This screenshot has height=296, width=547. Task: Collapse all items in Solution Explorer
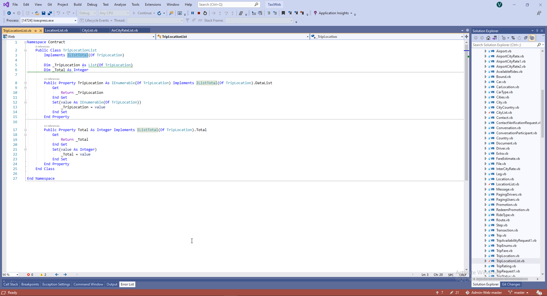[x=526, y=38]
